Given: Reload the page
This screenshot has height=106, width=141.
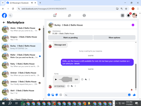Looking at the screenshot, I should click(13, 9).
